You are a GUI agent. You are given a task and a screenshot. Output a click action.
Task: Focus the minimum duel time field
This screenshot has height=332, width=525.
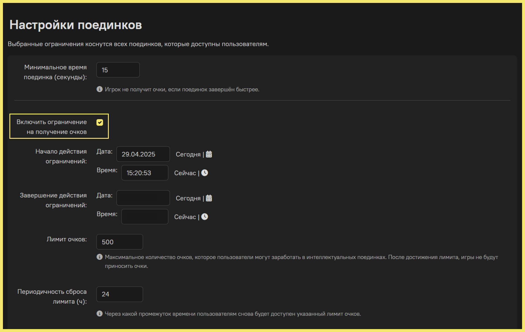[x=118, y=70]
